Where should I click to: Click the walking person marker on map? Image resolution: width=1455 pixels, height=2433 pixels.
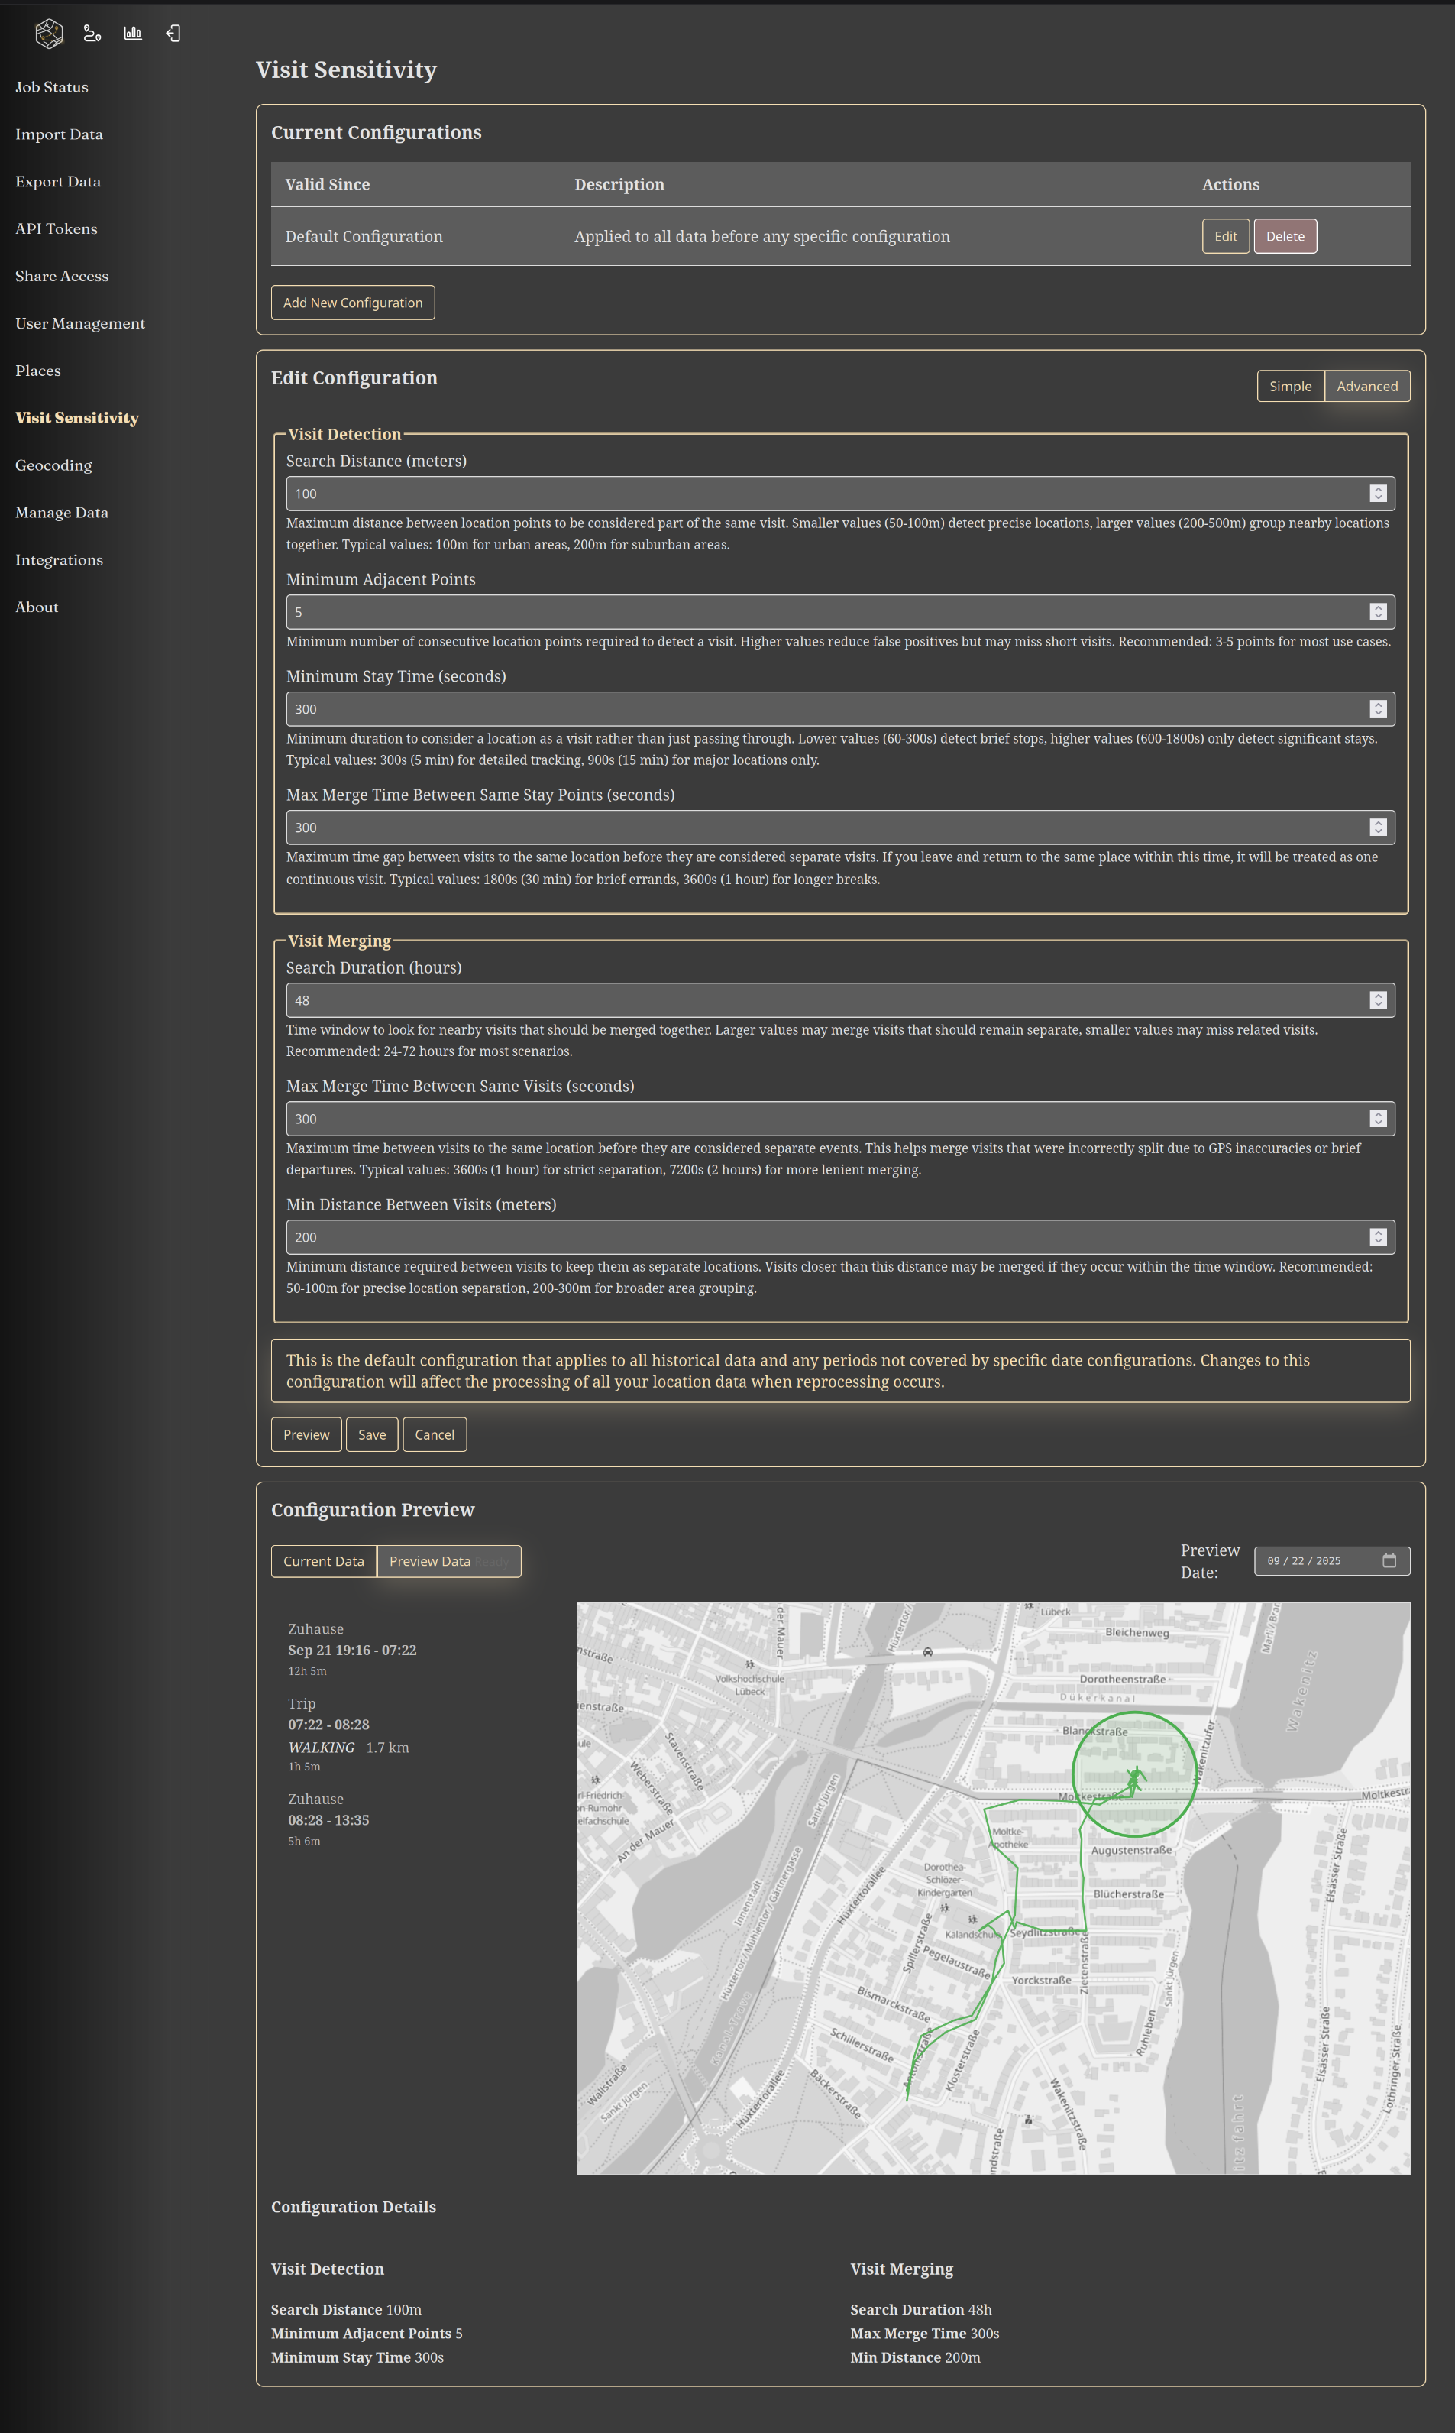pos(1134,1778)
